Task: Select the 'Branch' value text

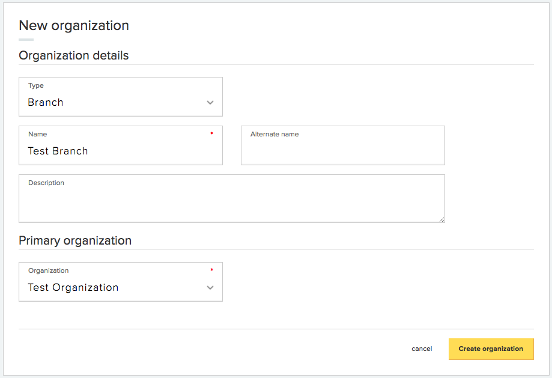Action: click(x=46, y=102)
